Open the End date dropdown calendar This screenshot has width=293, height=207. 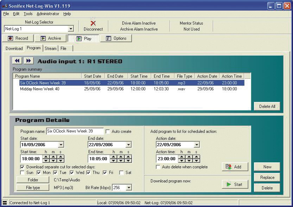(x=128, y=145)
